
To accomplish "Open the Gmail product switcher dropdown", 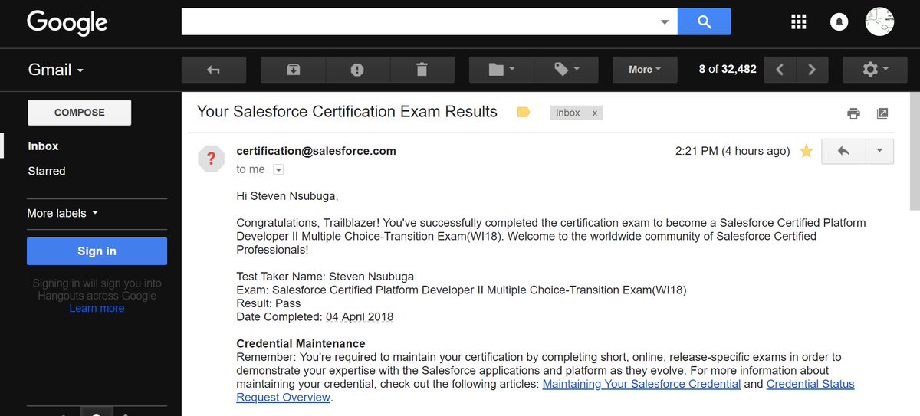I will (56, 70).
